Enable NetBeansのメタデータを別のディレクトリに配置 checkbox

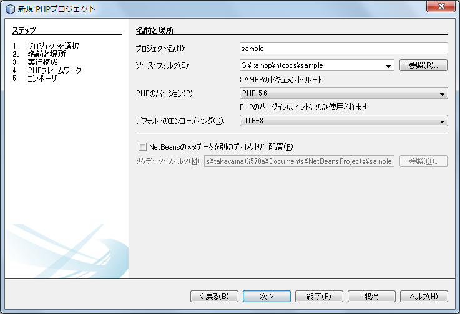pyautogui.click(x=142, y=146)
